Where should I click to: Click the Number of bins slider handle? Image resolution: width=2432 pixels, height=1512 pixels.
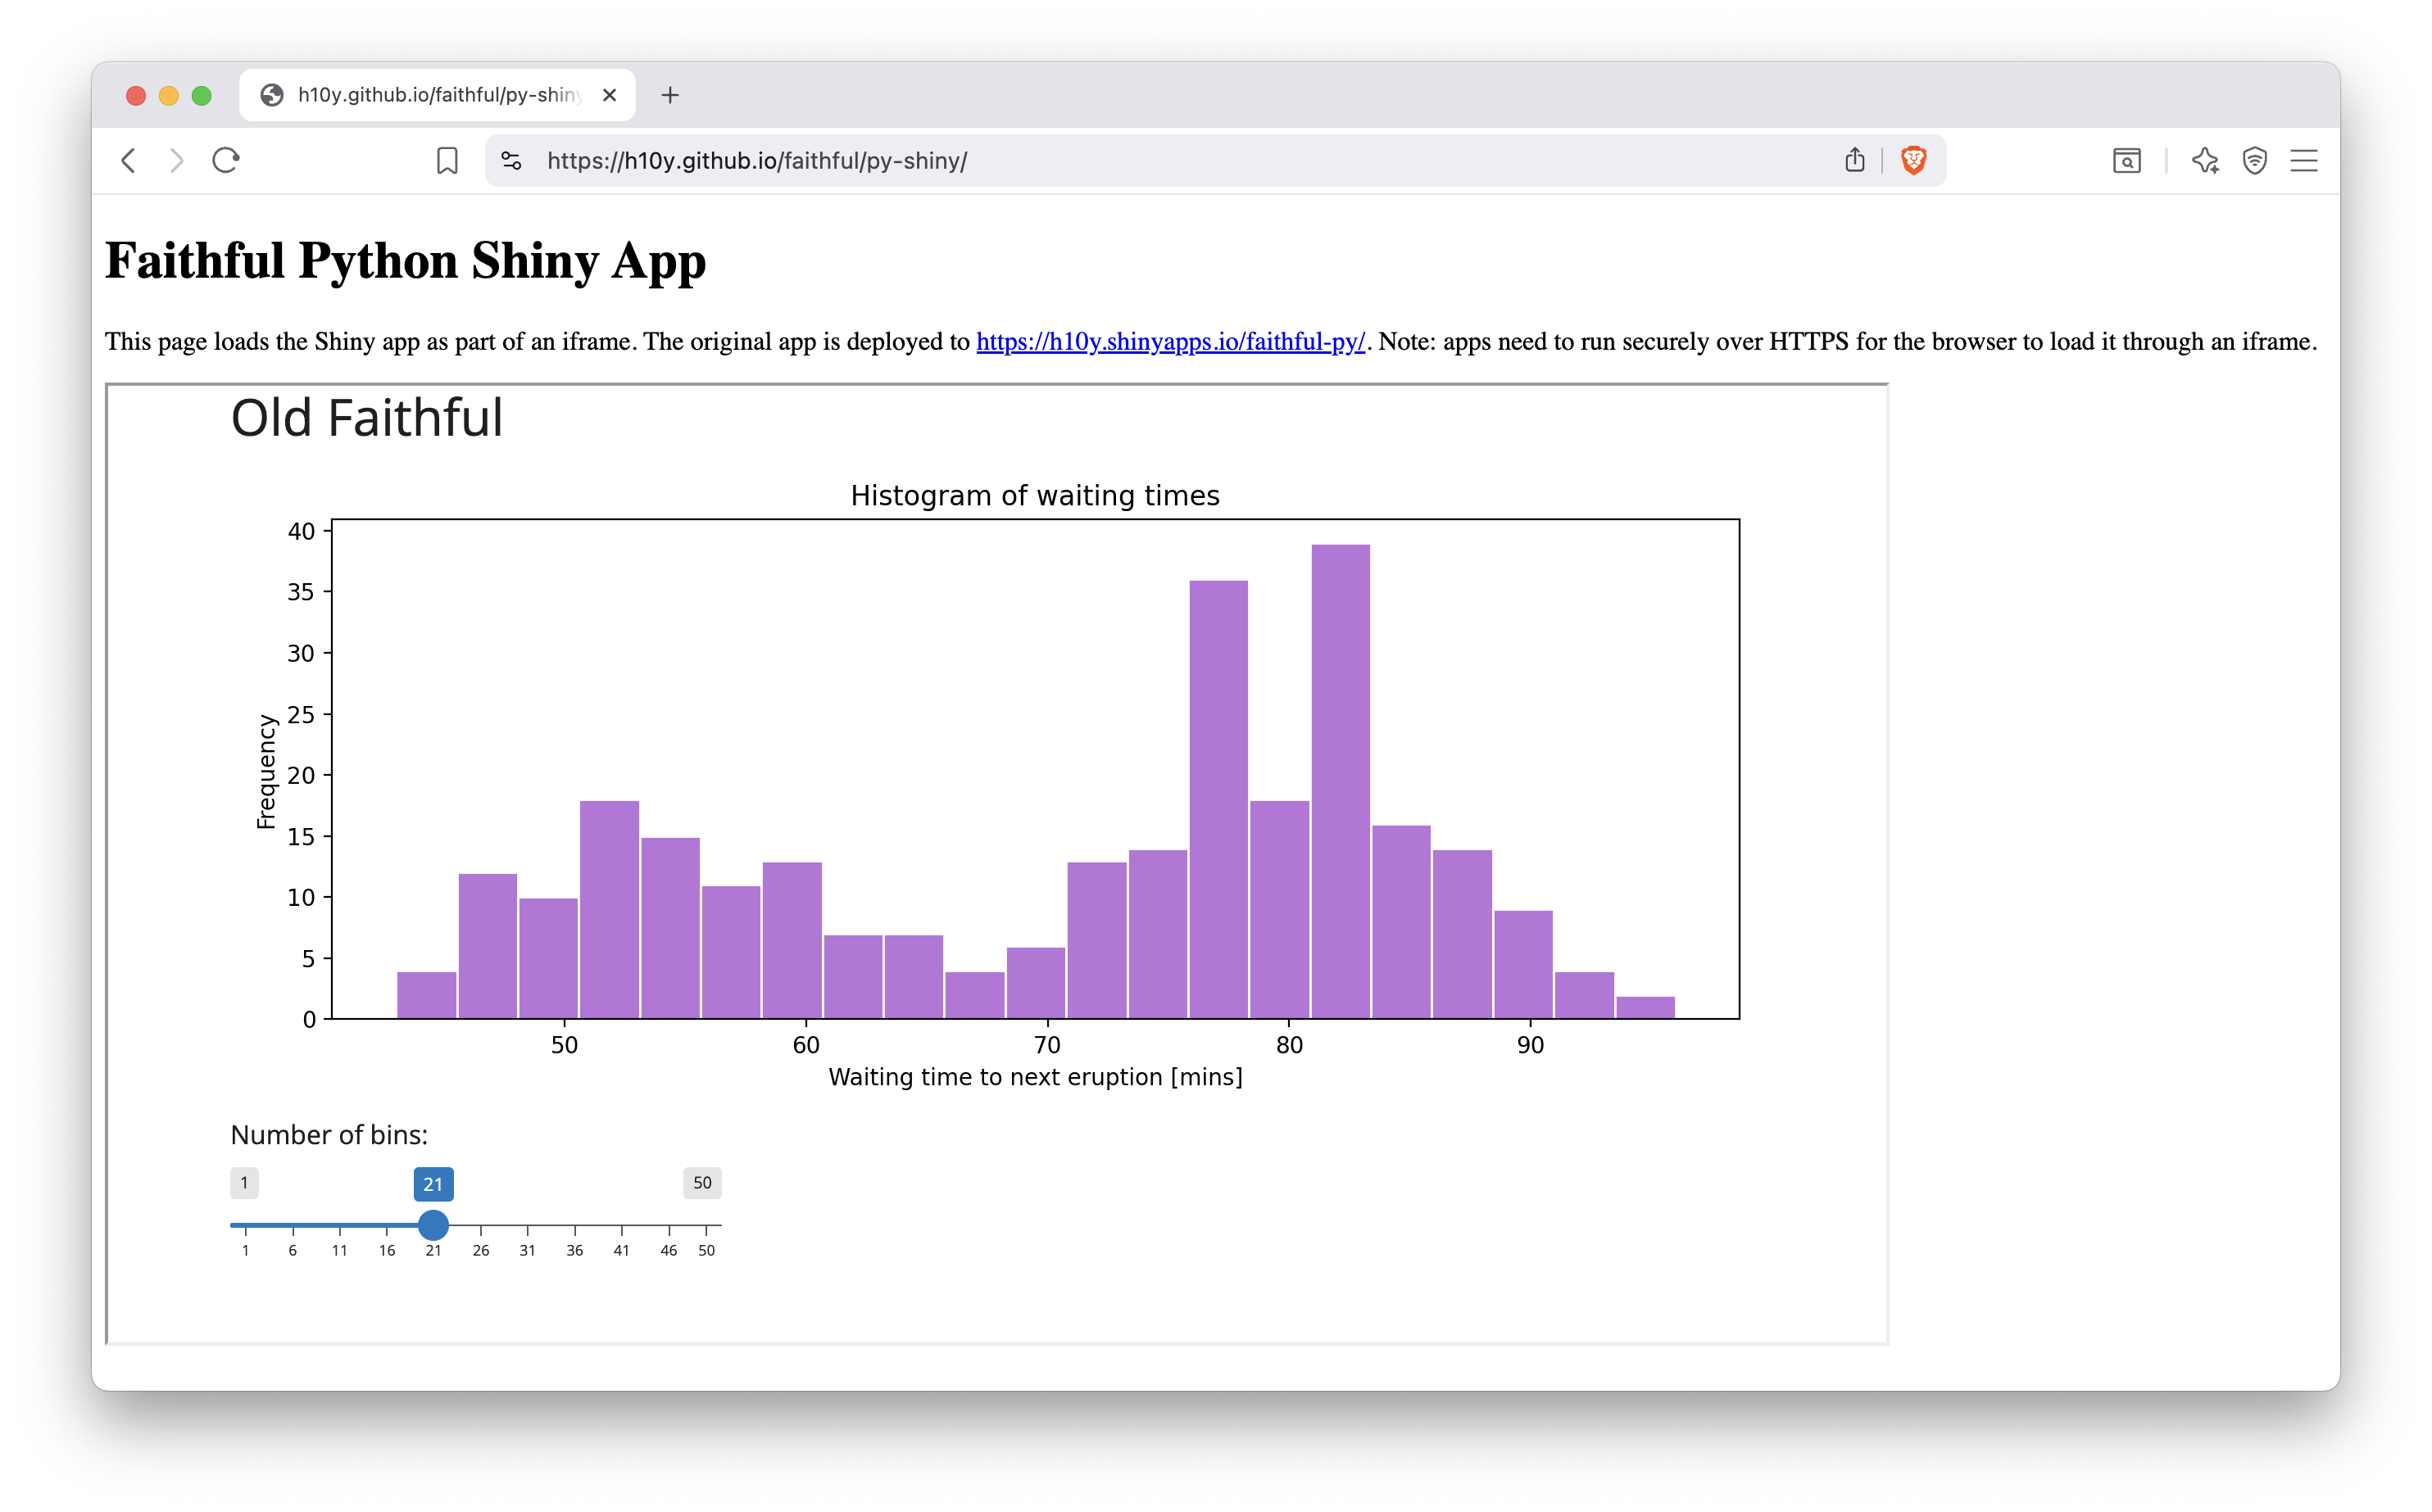click(x=433, y=1225)
